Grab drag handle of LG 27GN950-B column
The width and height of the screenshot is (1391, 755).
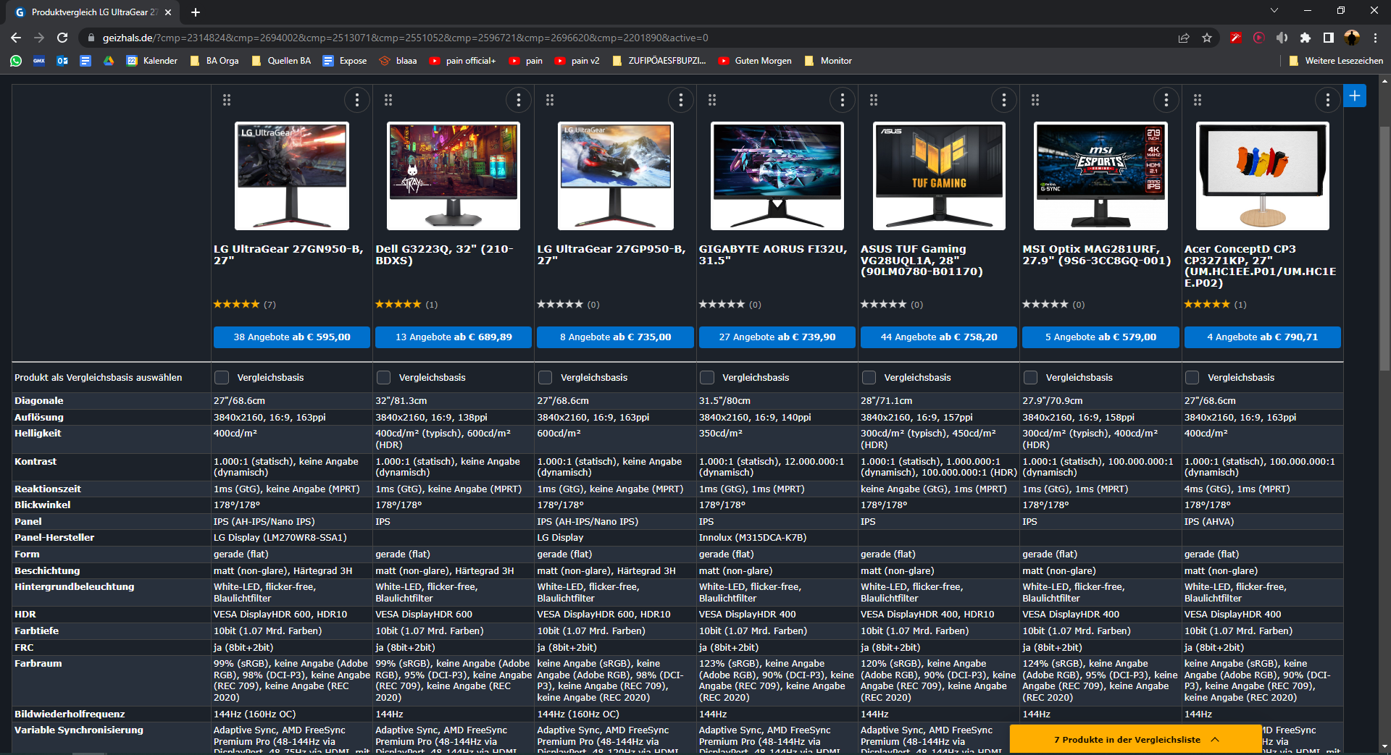pos(227,100)
